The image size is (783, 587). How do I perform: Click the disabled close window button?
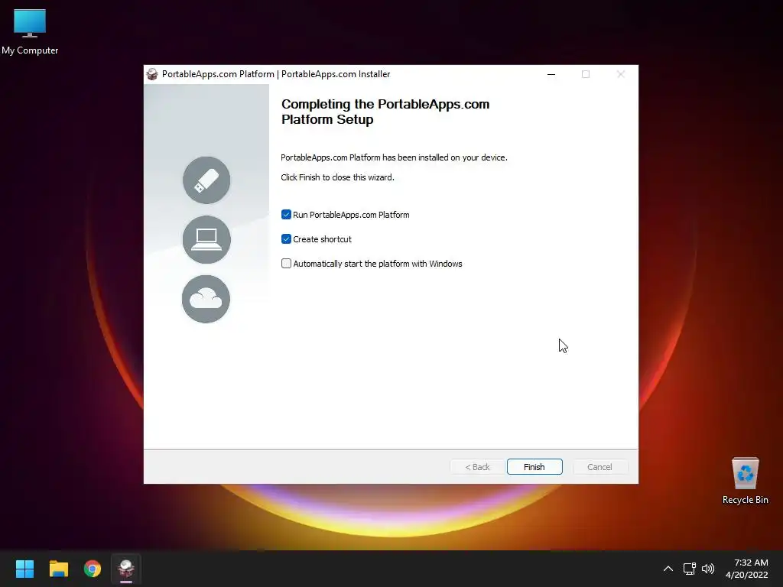621,74
